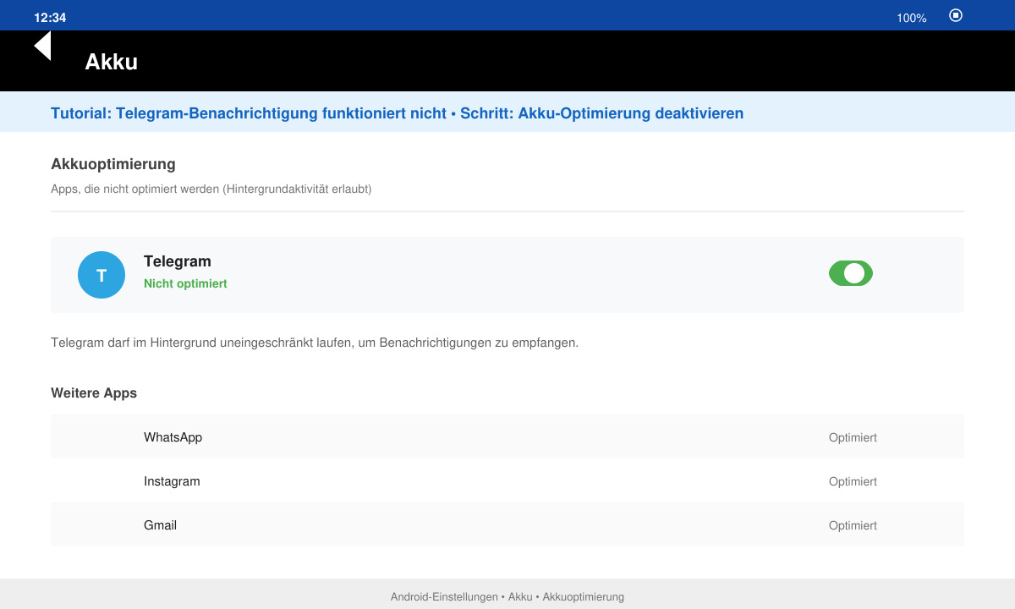
Task: Tap the green Nicht optimiert label
Action: pos(185,283)
